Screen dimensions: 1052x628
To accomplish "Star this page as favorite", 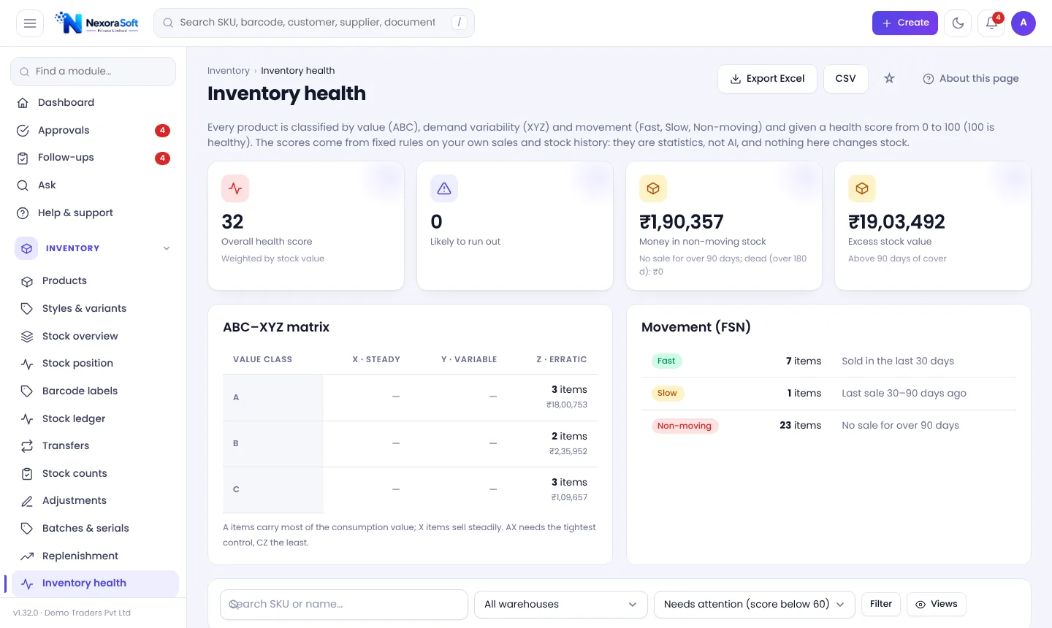I will point(889,79).
